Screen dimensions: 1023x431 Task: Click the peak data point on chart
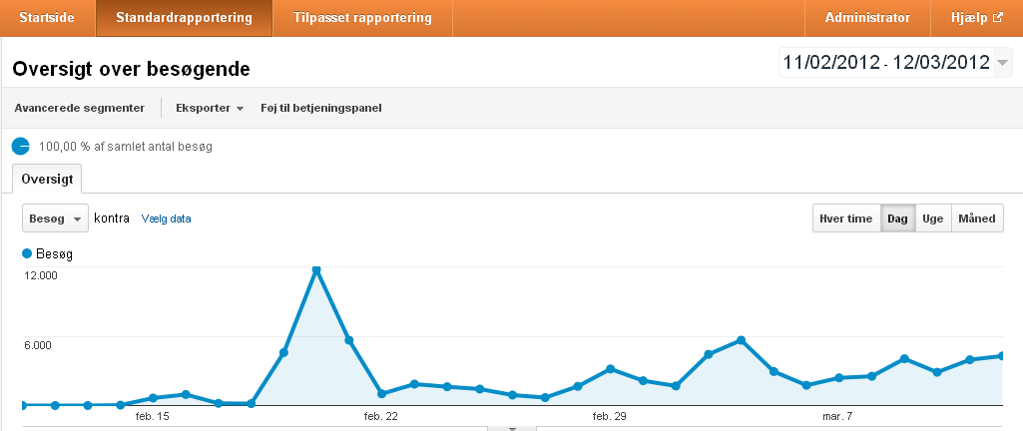(316, 270)
